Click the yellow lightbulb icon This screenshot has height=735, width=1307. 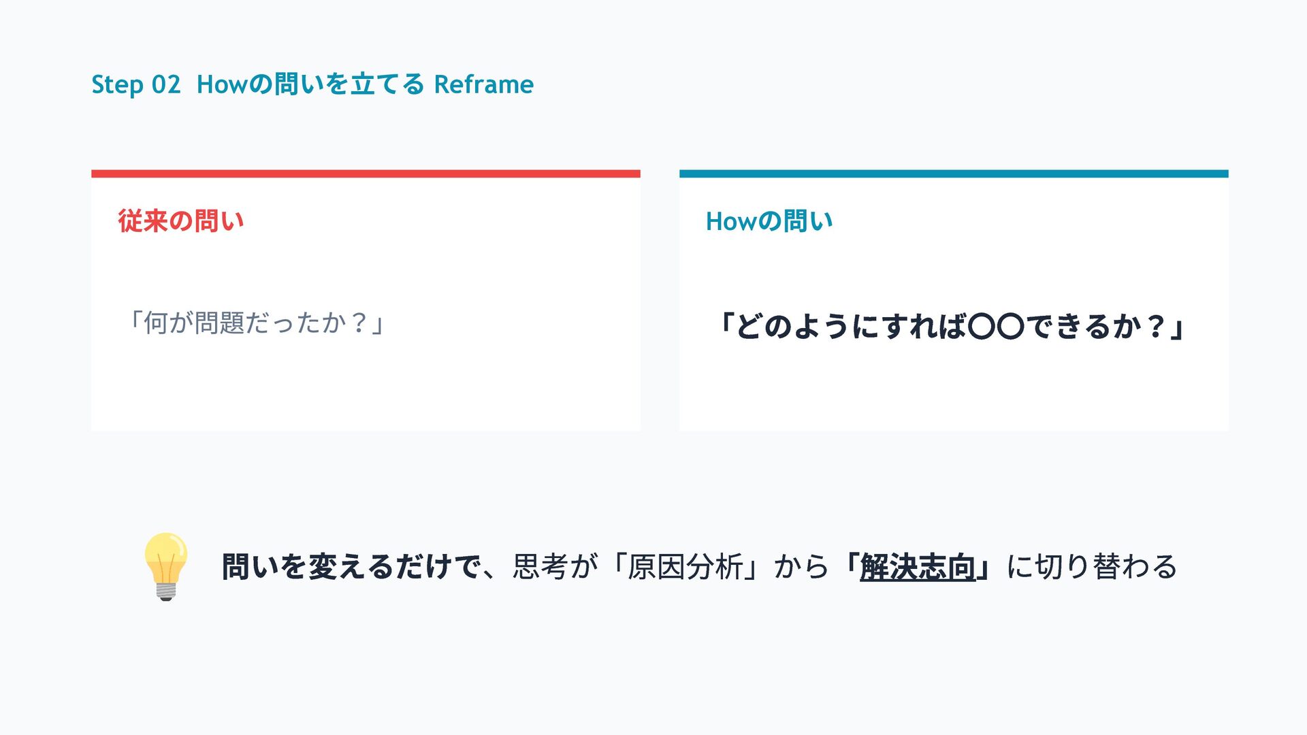165,566
